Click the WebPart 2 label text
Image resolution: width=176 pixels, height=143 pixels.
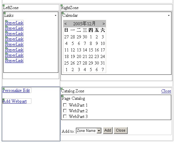click(78, 111)
